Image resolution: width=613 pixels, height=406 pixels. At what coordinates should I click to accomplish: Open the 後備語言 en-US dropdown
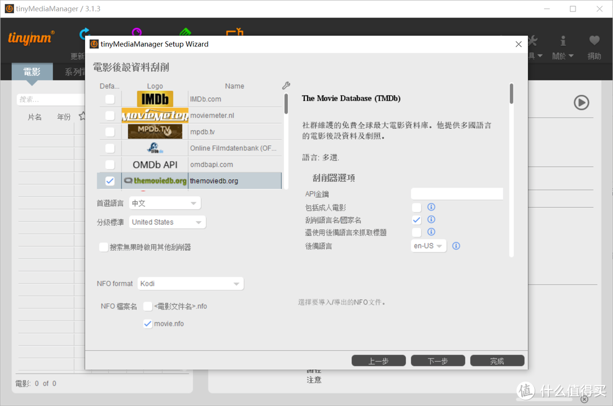pos(429,246)
